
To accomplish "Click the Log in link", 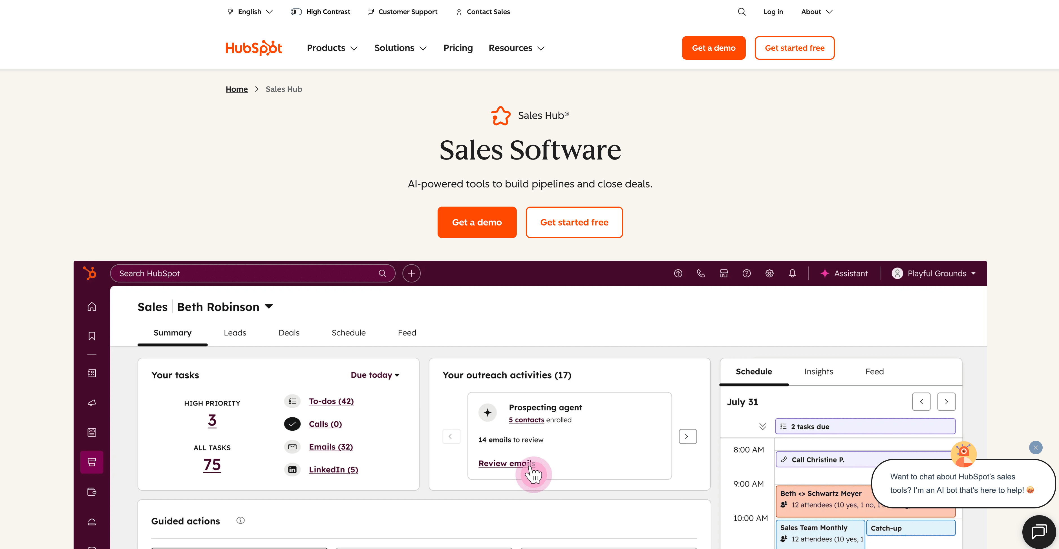I will [x=773, y=12].
